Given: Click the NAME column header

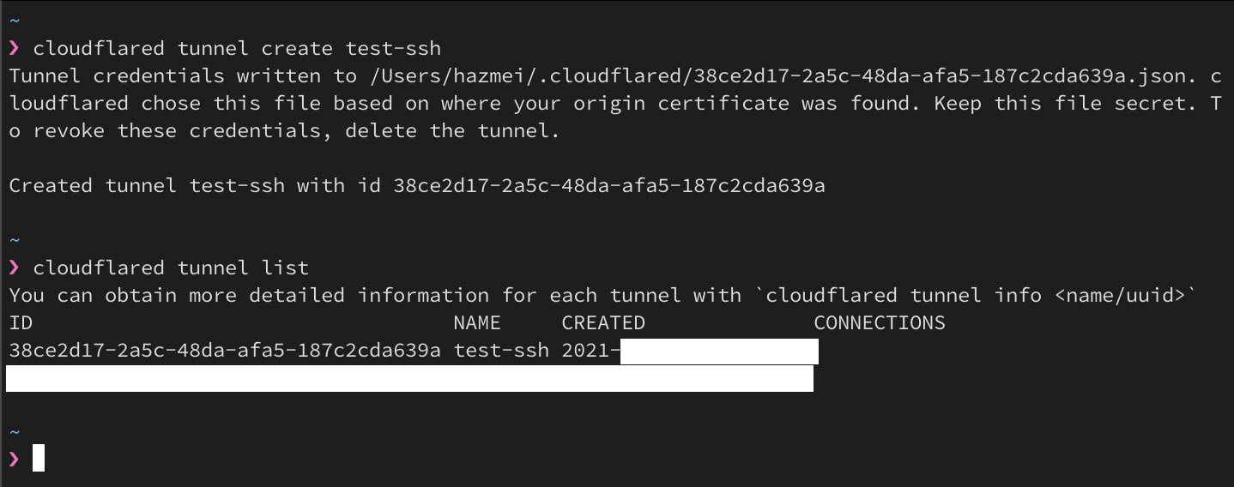Looking at the screenshot, I should [x=477, y=323].
